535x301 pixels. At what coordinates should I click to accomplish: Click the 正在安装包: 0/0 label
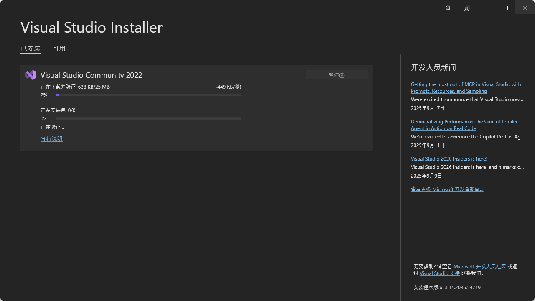point(58,110)
